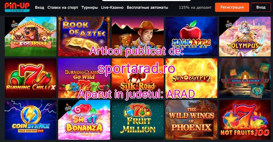Go to Ставки на спорт section

(x=63, y=8)
